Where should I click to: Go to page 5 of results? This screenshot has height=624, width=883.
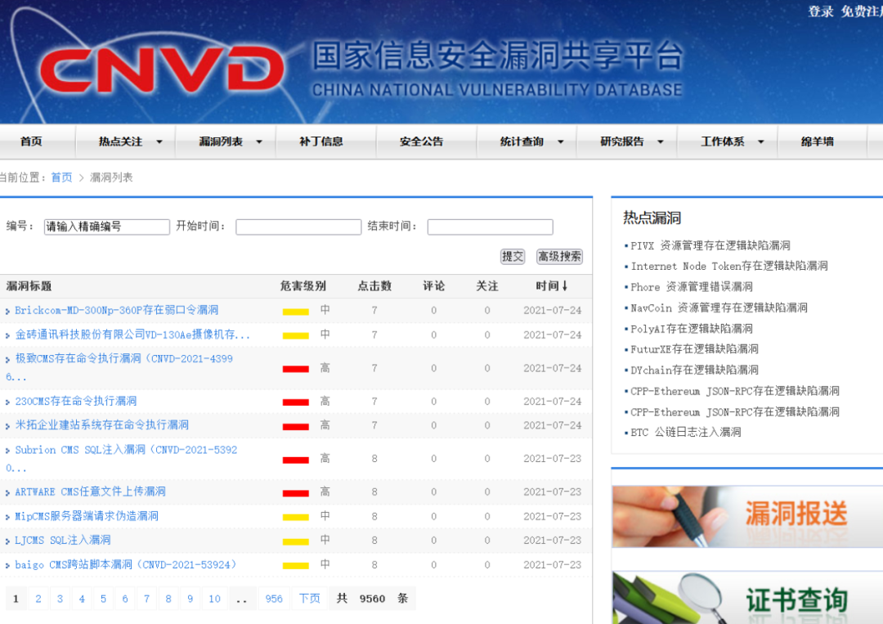tap(103, 599)
